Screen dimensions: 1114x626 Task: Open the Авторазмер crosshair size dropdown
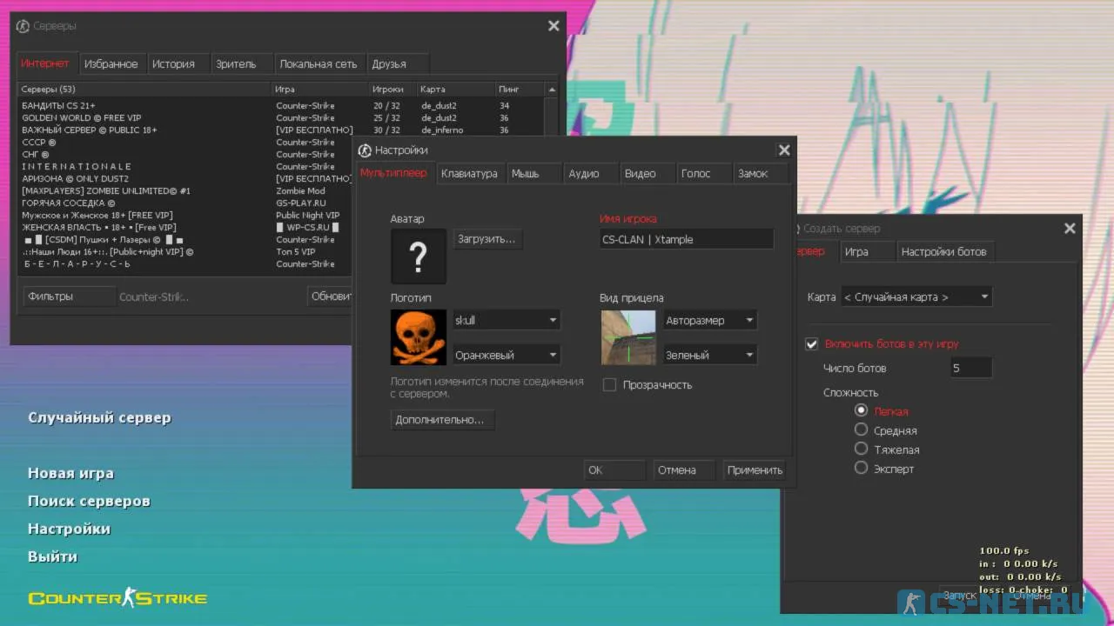[x=710, y=320]
